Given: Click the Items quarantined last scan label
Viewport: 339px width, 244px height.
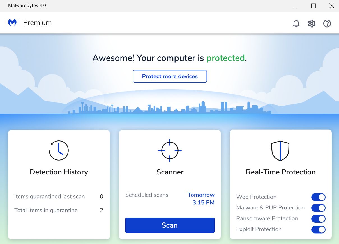Looking at the screenshot, I should click(50, 197).
